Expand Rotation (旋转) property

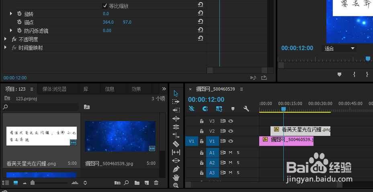pyautogui.click(x=11, y=14)
